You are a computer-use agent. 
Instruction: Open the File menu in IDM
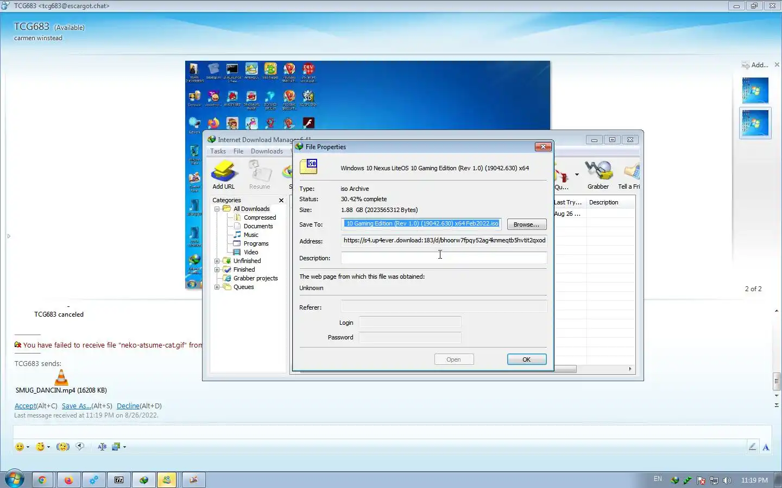[238, 151]
